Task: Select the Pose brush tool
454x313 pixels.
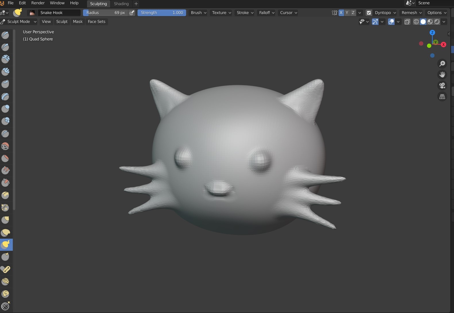Action: click(5, 269)
